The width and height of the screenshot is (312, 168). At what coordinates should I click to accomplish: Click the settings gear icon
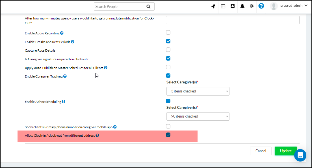[x=252, y=6]
